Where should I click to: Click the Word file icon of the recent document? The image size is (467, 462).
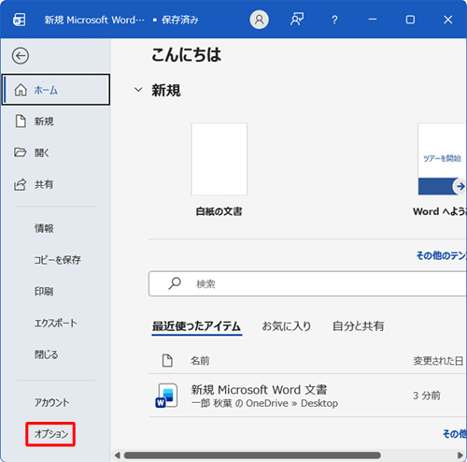pyautogui.click(x=167, y=396)
